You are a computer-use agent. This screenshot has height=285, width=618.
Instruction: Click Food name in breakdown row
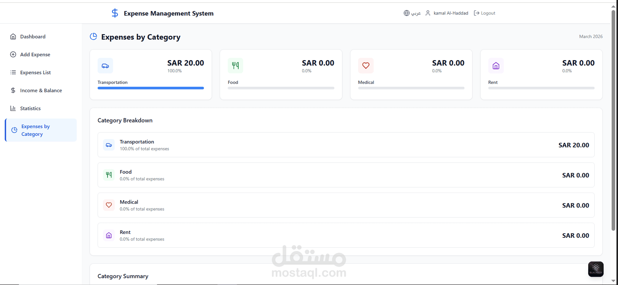(x=125, y=172)
